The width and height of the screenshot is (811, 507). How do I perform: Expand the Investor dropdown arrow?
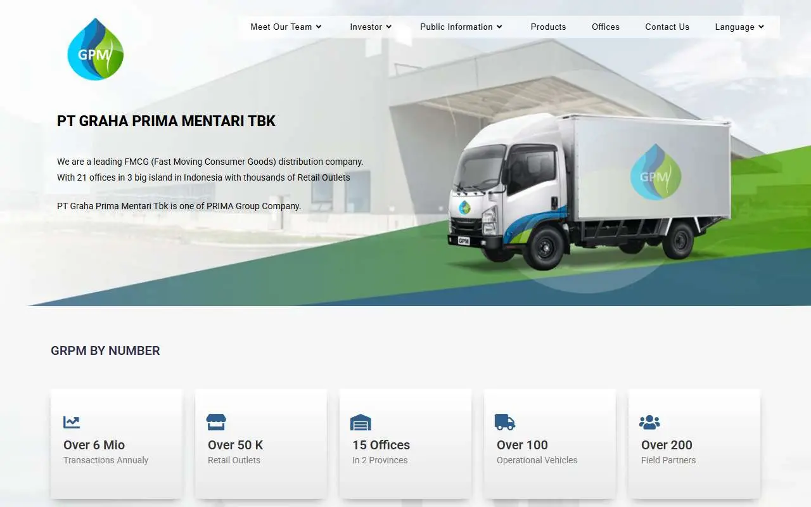pos(389,27)
